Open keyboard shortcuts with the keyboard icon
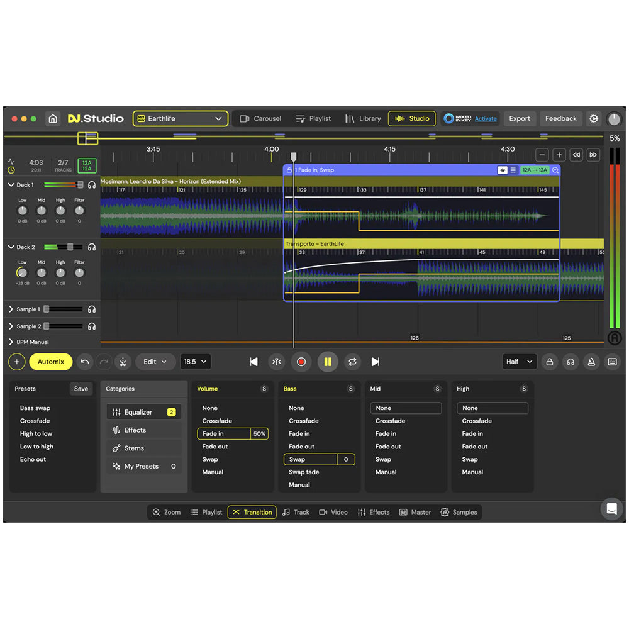629x629 pixels. point(612,362)
